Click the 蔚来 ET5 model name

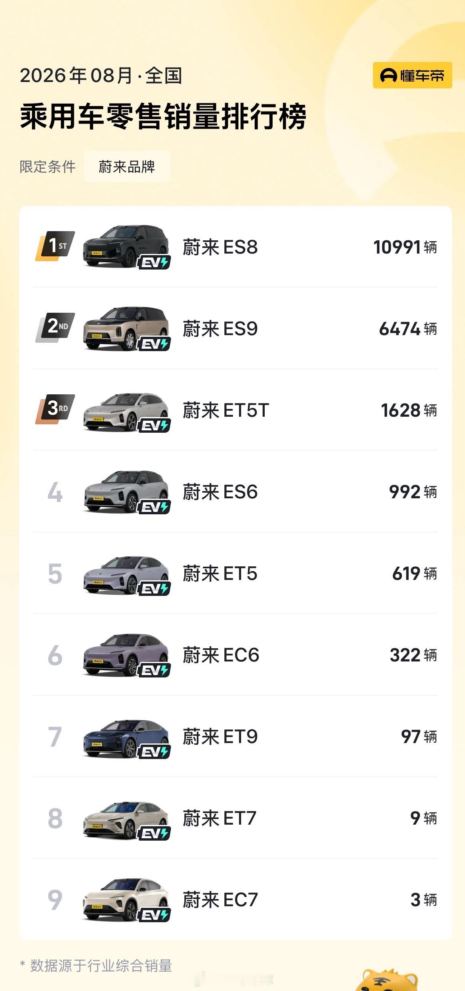[220, 573]
